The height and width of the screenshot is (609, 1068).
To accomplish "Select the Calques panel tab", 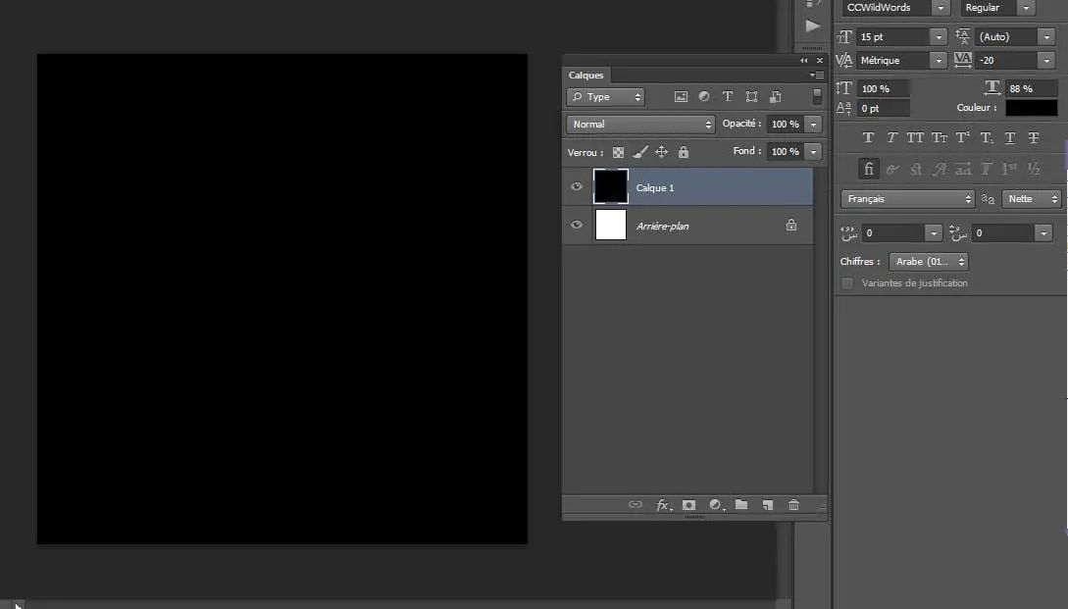I will coord(585,75).
